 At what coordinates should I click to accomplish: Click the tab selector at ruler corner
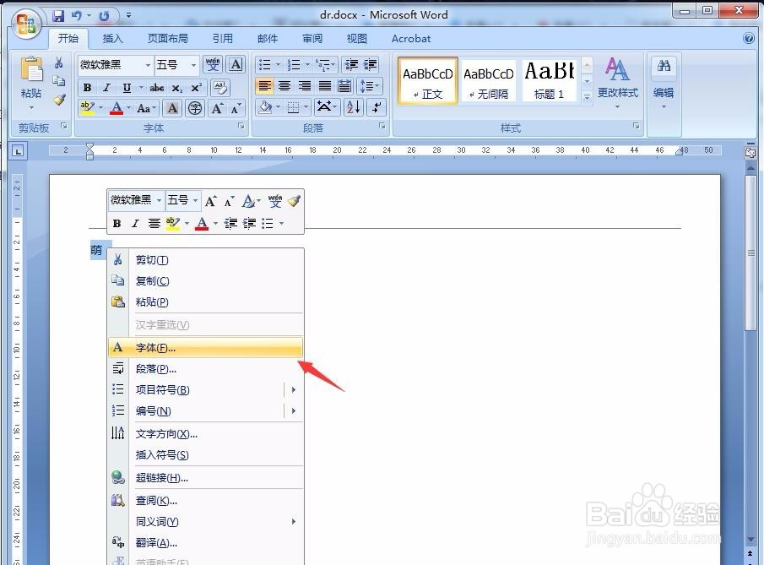coord(18,151)
